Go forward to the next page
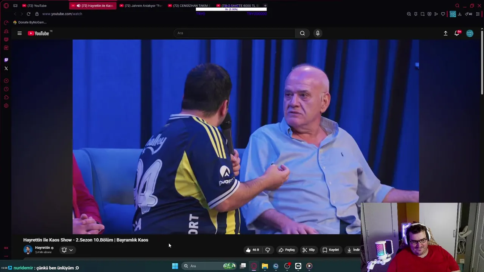 (x=22, y=14)
